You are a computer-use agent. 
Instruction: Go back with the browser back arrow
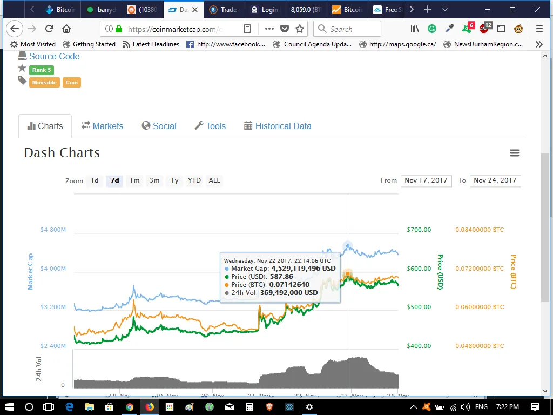tap(15, 29)
